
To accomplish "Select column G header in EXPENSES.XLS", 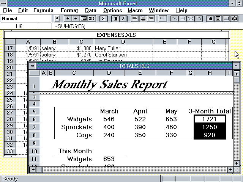I will point(213,42).
